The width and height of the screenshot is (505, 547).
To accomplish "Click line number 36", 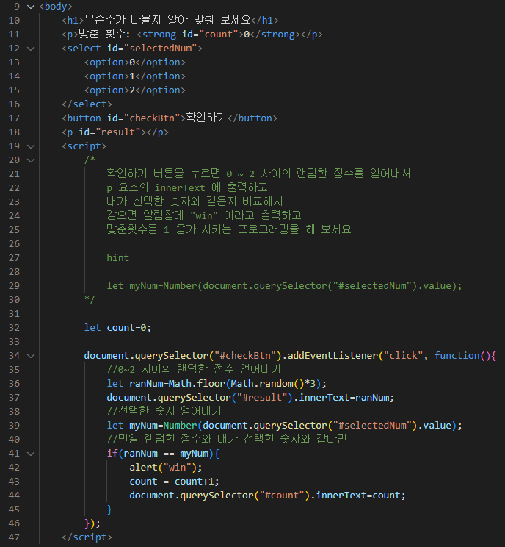I will (x=14, y=383).
